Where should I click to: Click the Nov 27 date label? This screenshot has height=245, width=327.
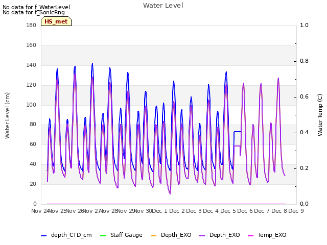click(92, 211)
